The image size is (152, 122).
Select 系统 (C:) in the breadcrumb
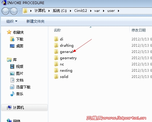(x=60, y=11)
